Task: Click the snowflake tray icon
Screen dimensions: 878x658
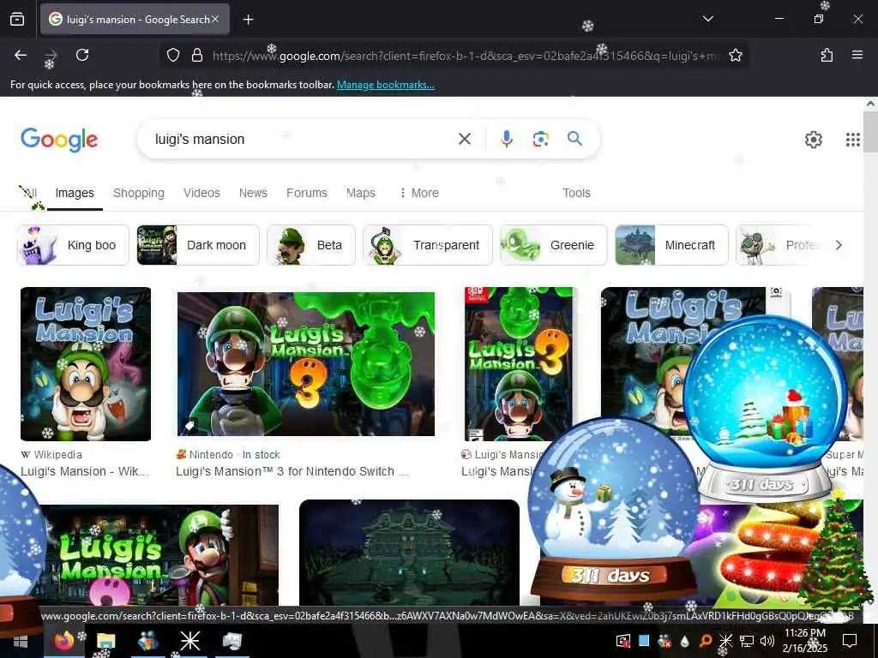Action: tap(725, 641)
